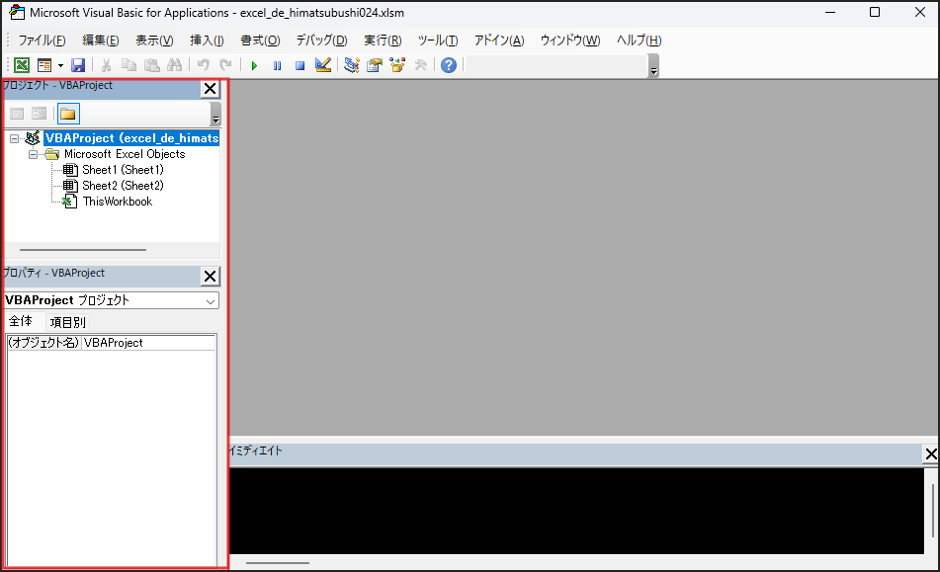The height and width of the screenshot is (572, 940).
Task: Open toolbar options arrow at toolbar end
Action: [x=654, y=66]
